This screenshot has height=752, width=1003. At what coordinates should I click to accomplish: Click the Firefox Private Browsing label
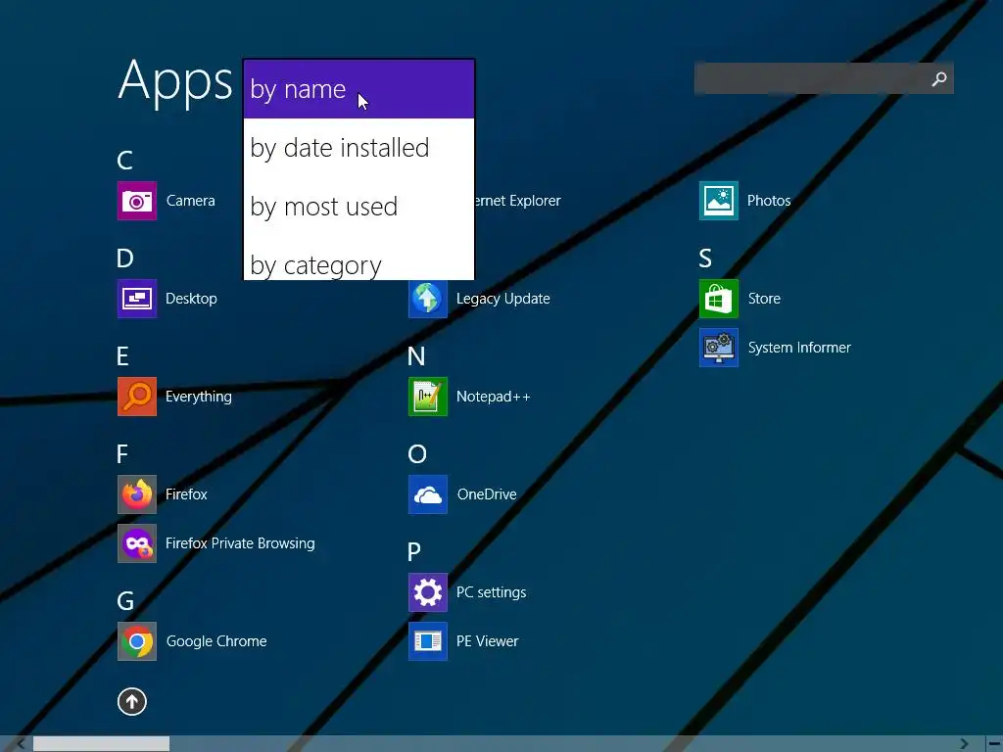(x=240, y=543)
